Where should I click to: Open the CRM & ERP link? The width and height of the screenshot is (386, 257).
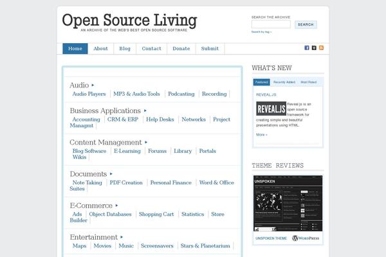123,120
